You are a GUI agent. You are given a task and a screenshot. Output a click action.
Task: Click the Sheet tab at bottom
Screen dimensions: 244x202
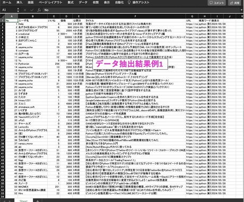[x=23, y=200]
